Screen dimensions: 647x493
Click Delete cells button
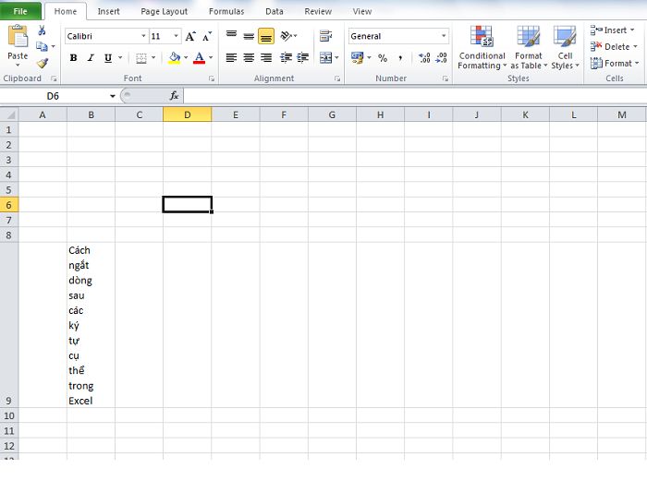pyautogui.click(x=614, y=46)
